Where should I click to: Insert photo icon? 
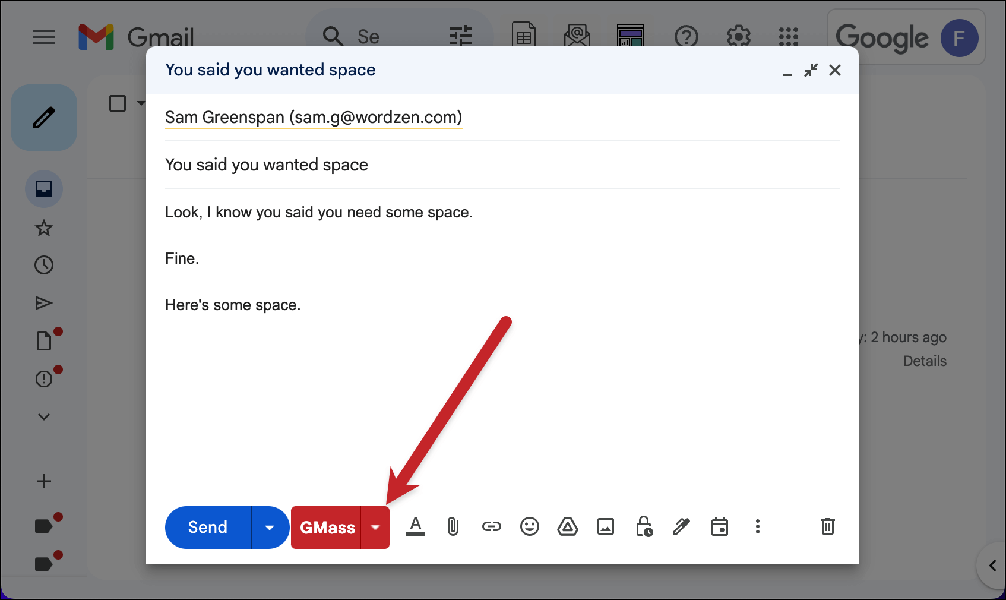[x=606, y=526]
